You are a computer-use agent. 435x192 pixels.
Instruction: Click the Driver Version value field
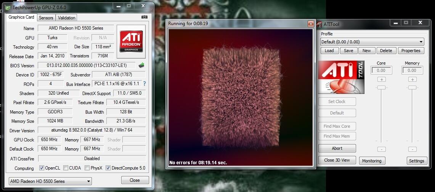coord(91,130)
